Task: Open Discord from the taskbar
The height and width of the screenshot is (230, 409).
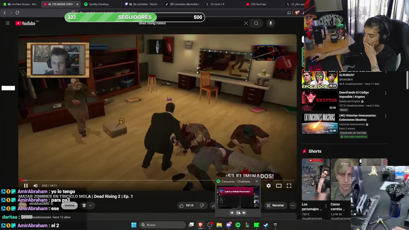Action: pos(228,225)
